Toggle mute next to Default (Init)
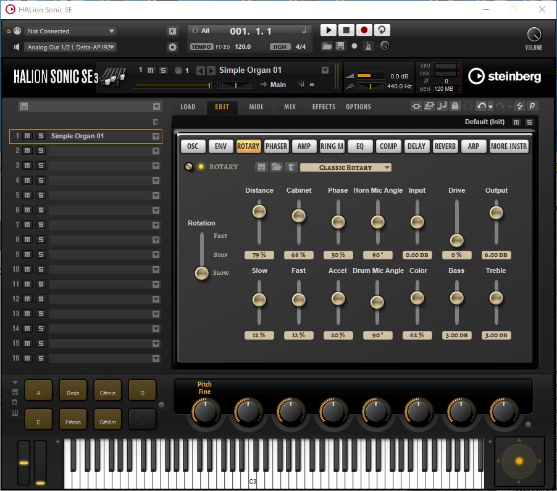This screenshot has height=491, width=557. click(516, 122)
